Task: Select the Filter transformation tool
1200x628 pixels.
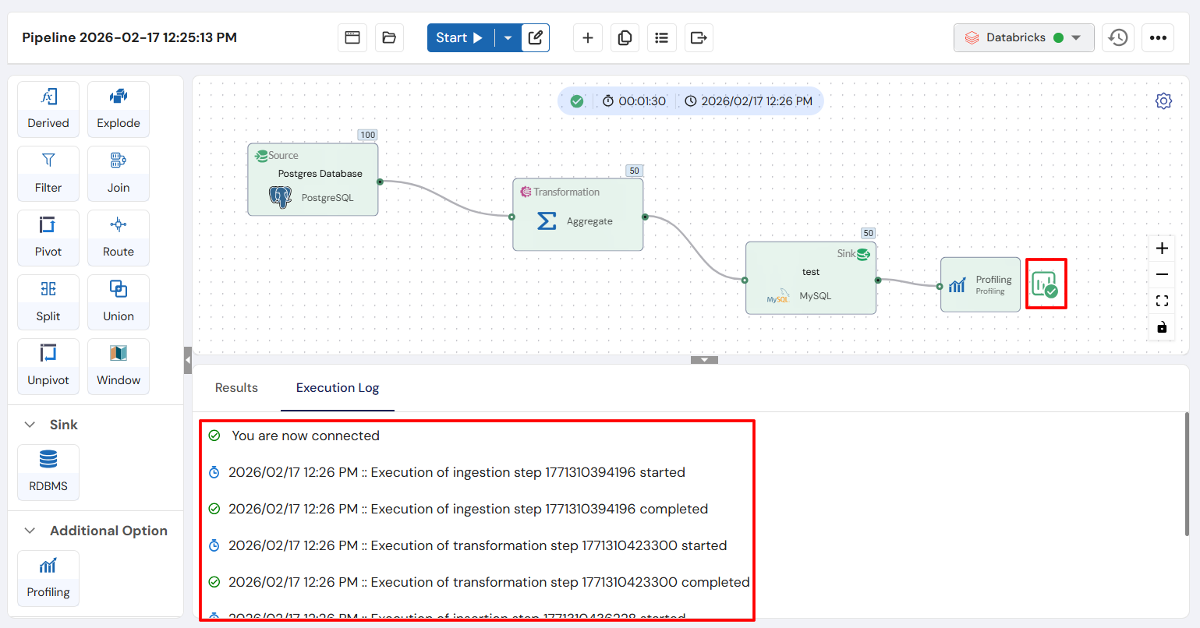Action: coord(48,173)
